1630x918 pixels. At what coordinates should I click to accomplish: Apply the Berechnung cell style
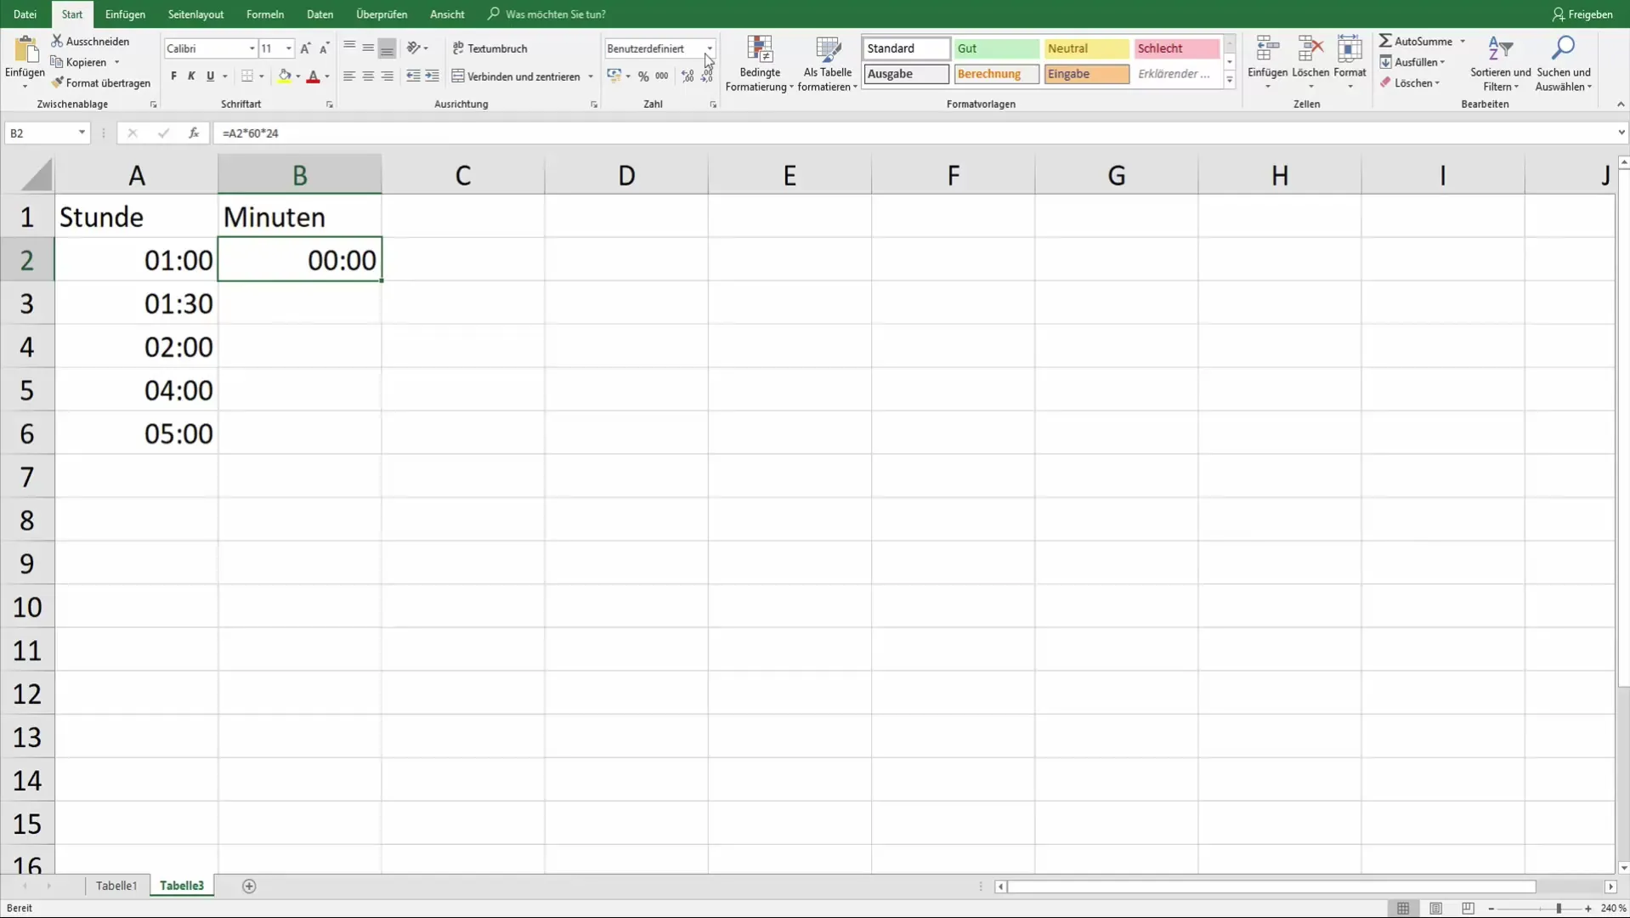(x=996, y=74)
